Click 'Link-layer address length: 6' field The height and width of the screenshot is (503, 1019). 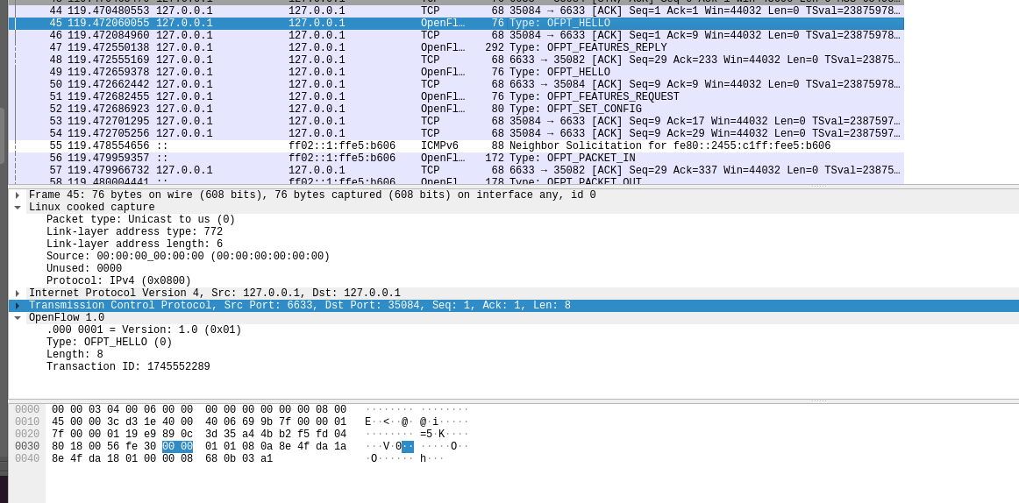click(x=134, y=244)
